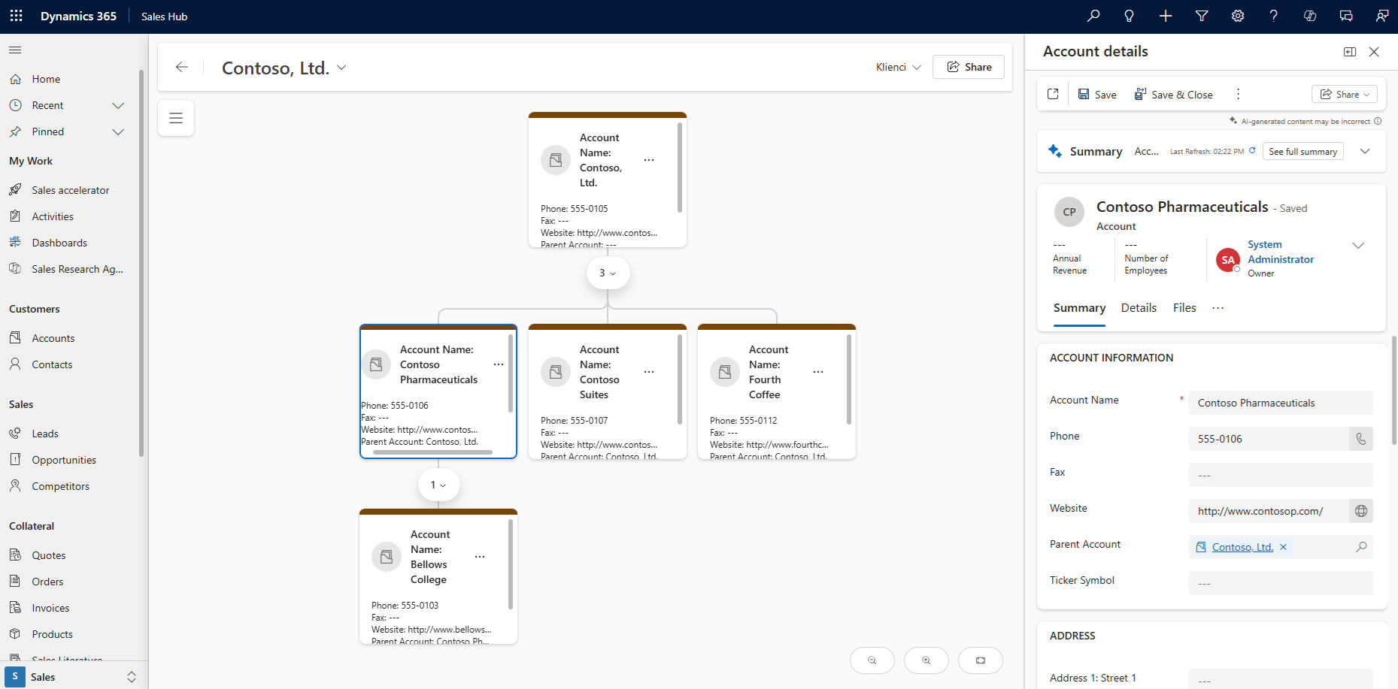Image resolution: width=1398 pixels, height=689 pixels.
Task: Click Save & Close
Action: click(x=1173, y=94)
